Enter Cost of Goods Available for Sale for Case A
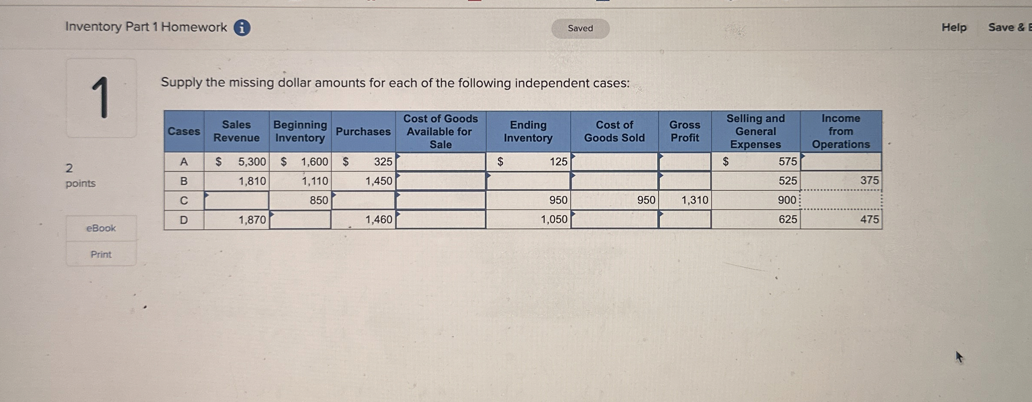The height and width of the screenshot is (402, 1032). pos(440,162)
